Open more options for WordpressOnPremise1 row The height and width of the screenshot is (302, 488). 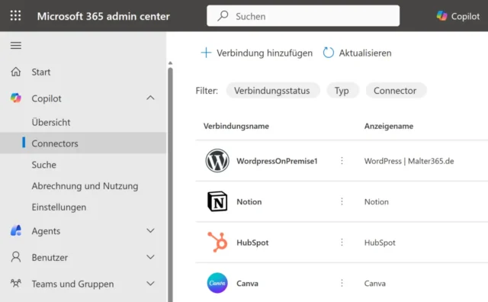point(342,161)
